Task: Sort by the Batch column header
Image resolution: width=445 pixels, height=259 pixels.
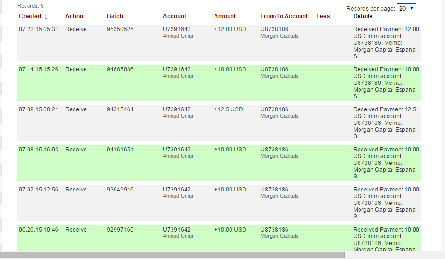Action: tap(115, 16)
